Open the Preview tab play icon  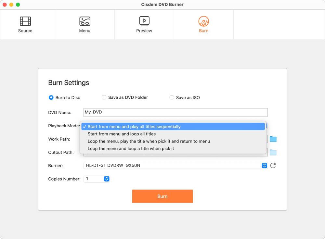144,21
